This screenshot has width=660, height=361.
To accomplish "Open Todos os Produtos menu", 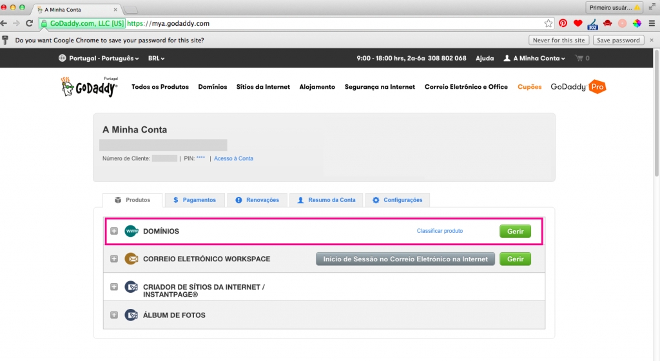I will coord(160,87).
